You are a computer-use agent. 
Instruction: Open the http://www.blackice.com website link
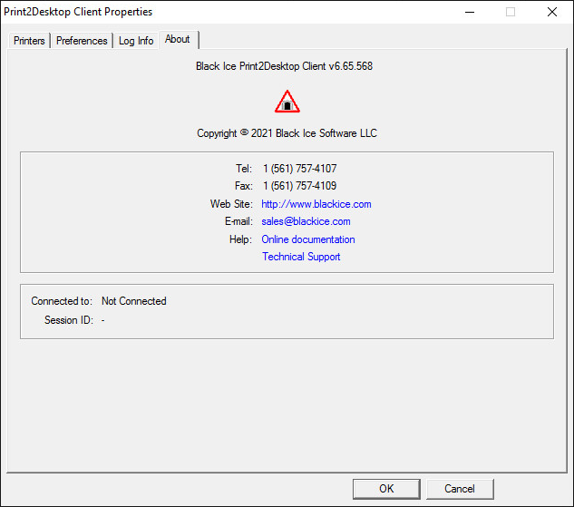(316, 204)
